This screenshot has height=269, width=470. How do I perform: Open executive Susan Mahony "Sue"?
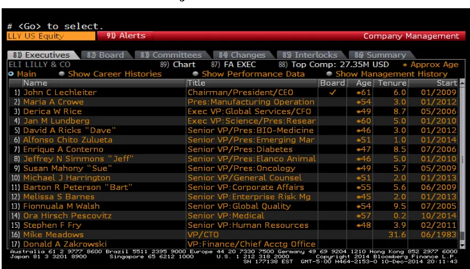(68, 169)
